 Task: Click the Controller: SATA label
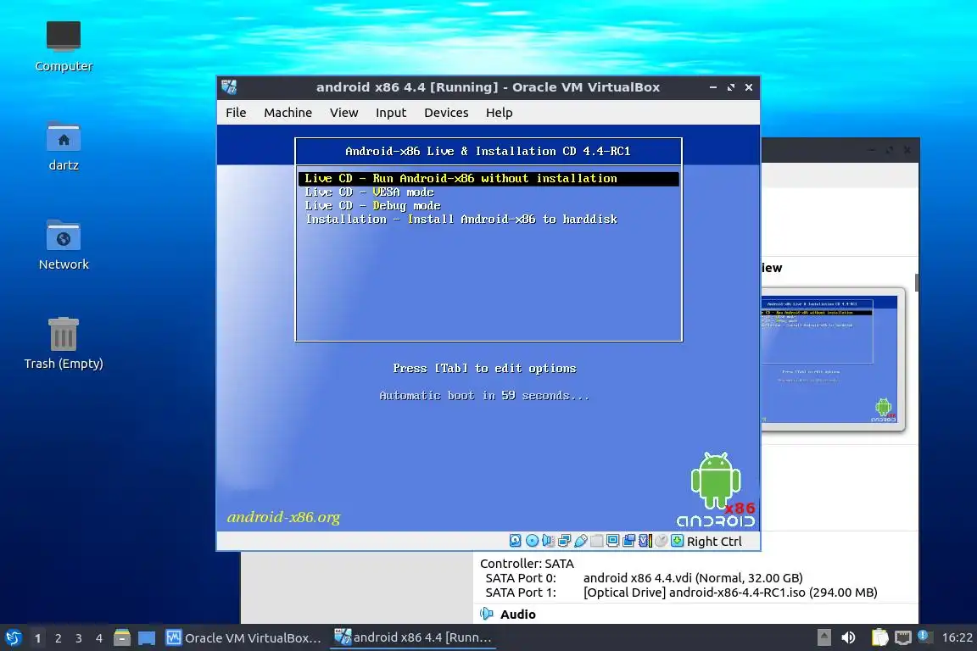point(527,564)
